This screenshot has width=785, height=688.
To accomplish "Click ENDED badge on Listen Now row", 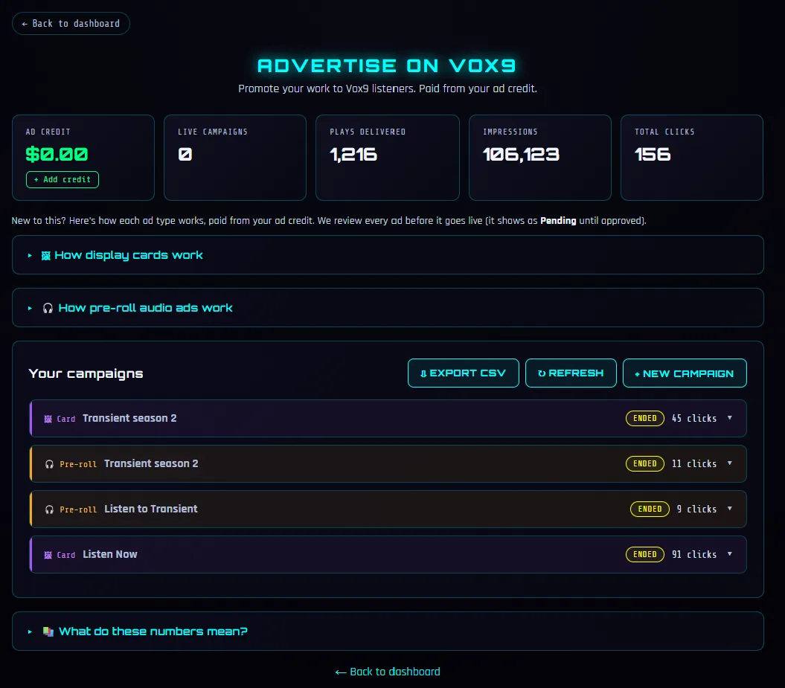I will click(x=645, y=554).
